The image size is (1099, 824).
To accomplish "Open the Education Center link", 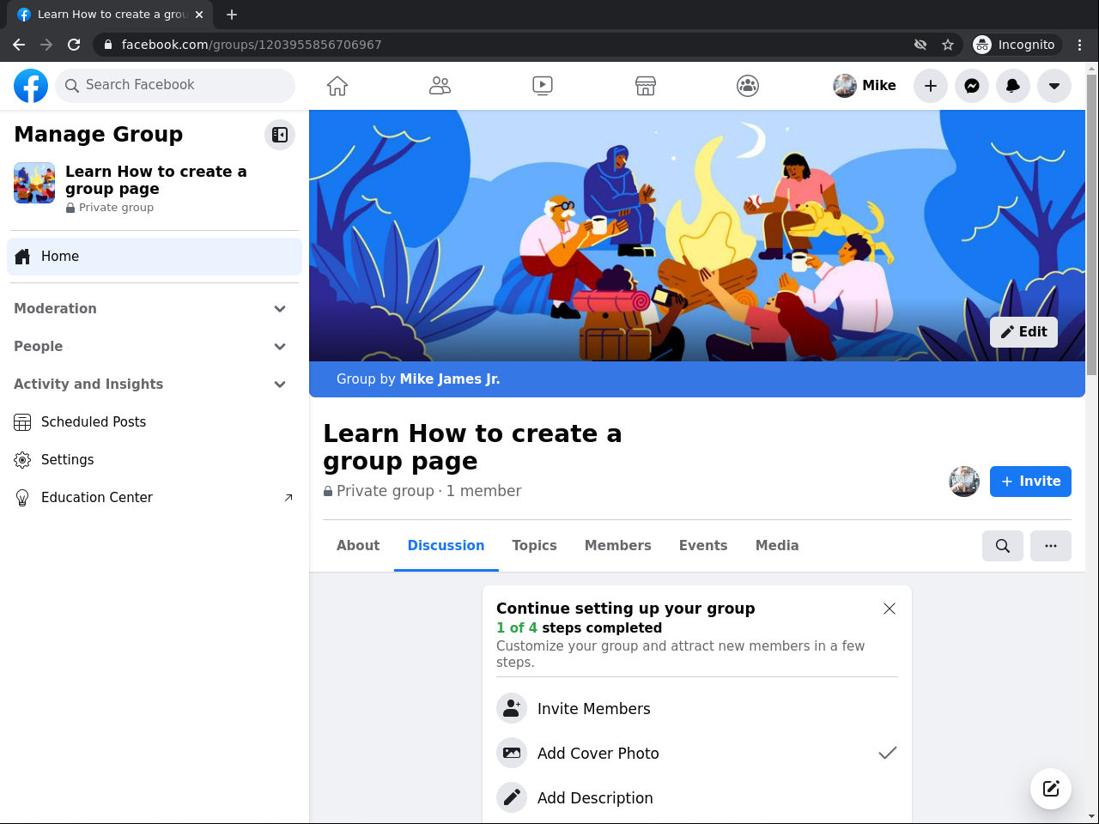I will coord(155,498).
